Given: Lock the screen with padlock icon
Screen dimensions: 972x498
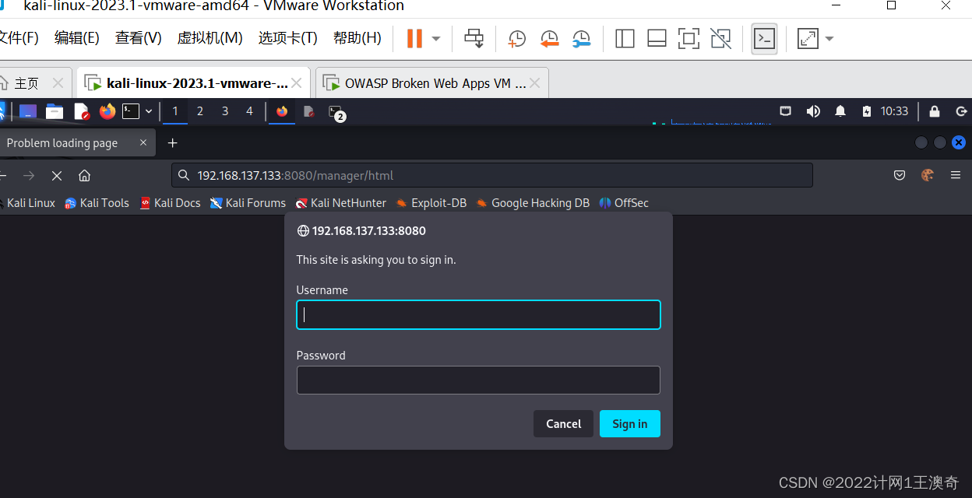Looking at the screenshot, I should coord(935,111).
